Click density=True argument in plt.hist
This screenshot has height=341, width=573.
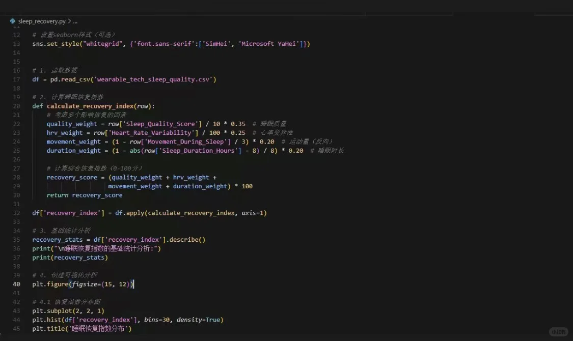[x=199, y=320]
